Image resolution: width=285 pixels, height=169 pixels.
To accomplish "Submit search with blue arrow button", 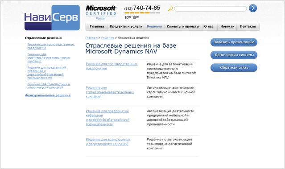I will [x=252, y=8].
